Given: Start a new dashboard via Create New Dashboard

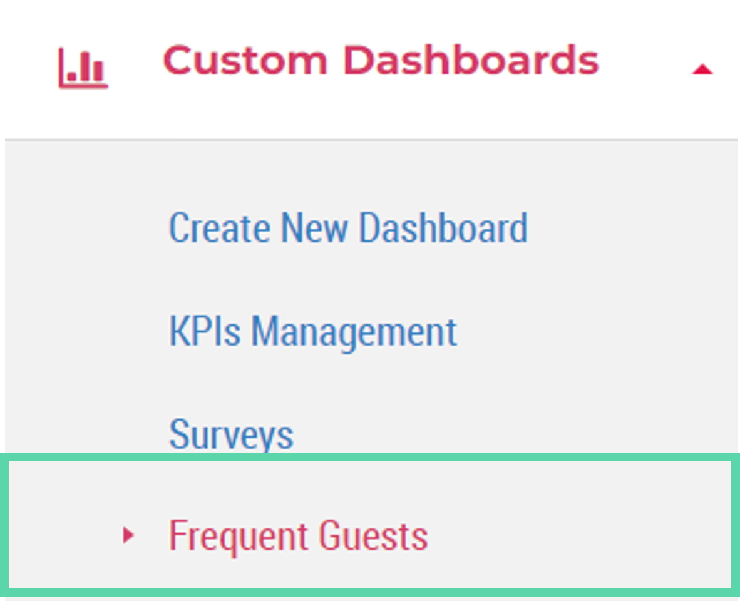Looking at the screenshot, I should point(348,227).
